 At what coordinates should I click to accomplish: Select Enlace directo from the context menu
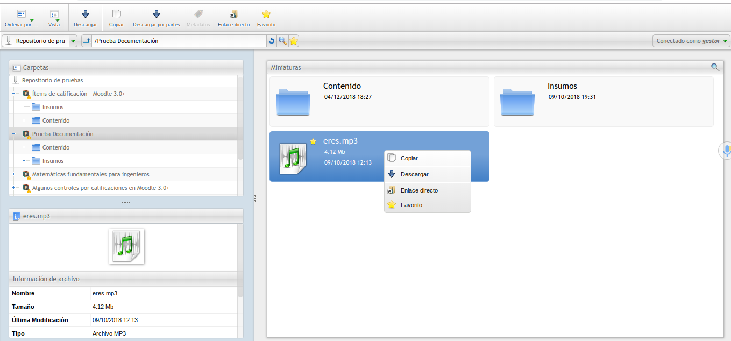pyautogui.click(x=419, y=190)
